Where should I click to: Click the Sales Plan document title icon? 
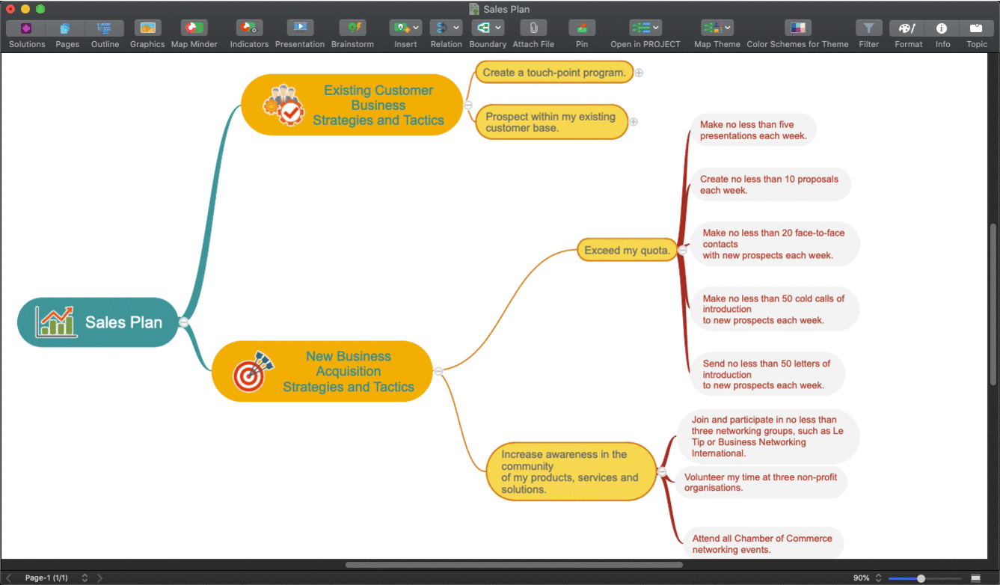474,9
